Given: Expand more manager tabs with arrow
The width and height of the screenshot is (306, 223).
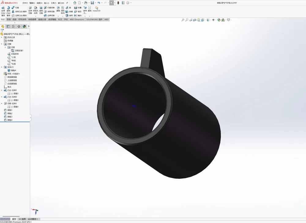Looking at the screenshot, I should (28, 26).
